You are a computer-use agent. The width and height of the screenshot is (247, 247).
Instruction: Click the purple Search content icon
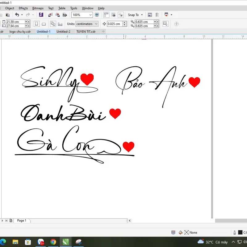click(x=41, y=15)
